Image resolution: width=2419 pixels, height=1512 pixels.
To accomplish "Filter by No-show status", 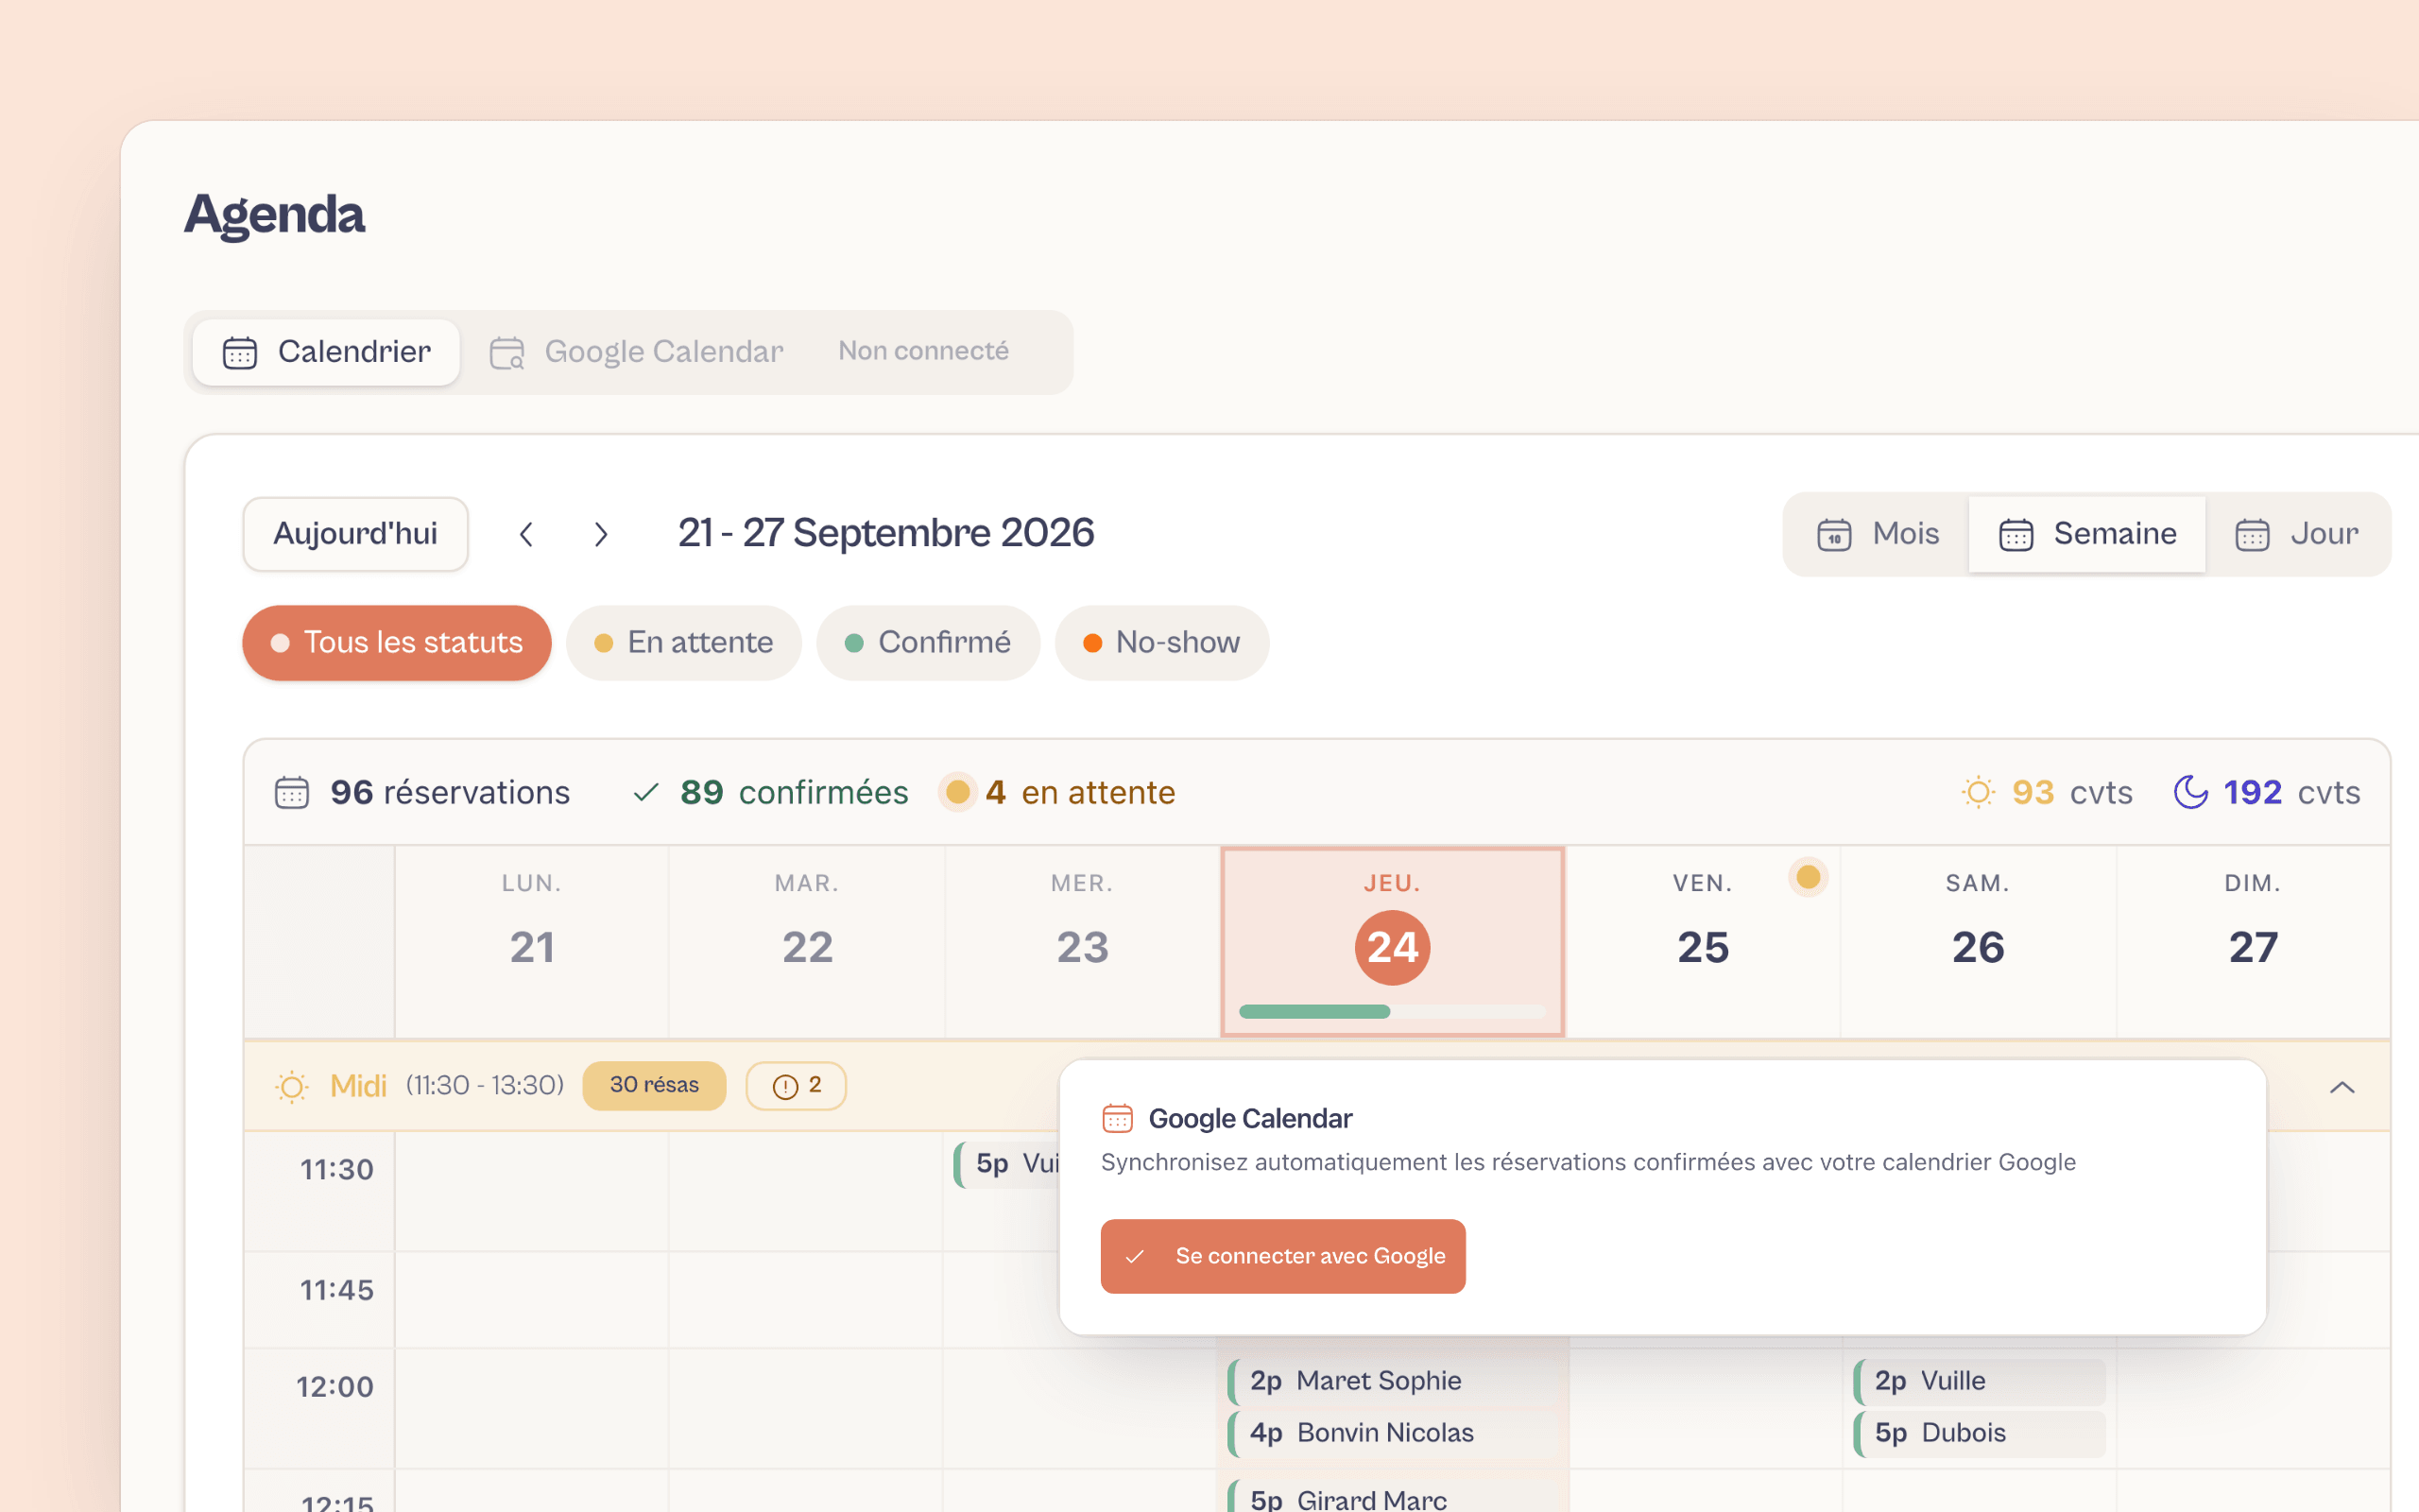I will tap(1161, 642).
